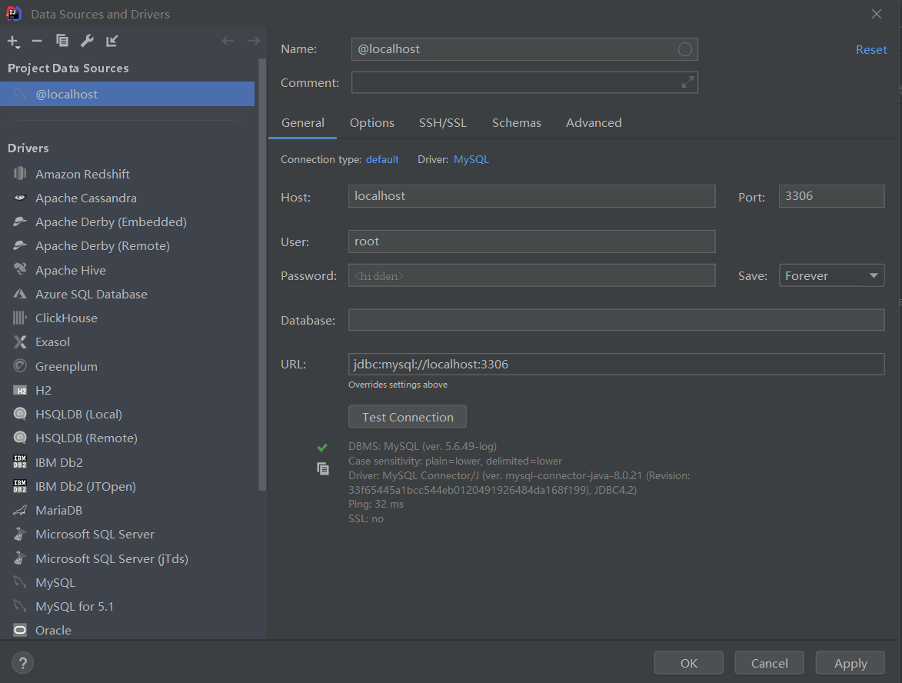Click the Reset link
This screenshot has height=683, width=902.
[871, 49]
